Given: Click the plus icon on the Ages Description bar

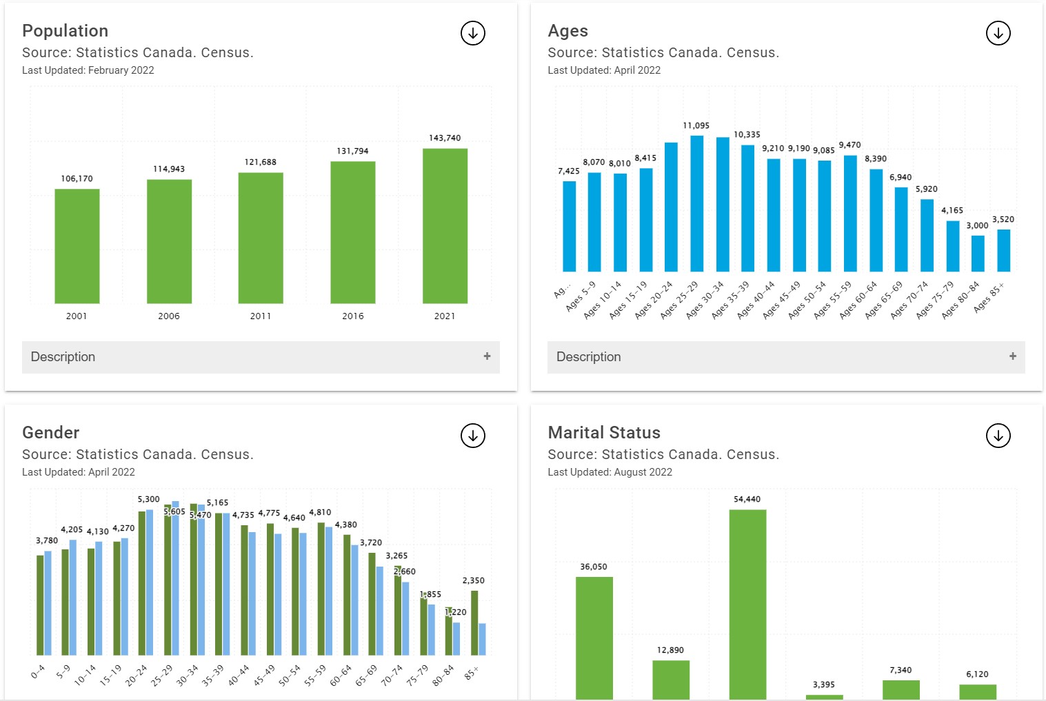Looking at the screenshot, I should click(1012, 357).
